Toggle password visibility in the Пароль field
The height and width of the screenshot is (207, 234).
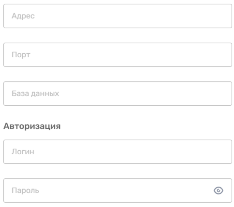tap(218, 191)
